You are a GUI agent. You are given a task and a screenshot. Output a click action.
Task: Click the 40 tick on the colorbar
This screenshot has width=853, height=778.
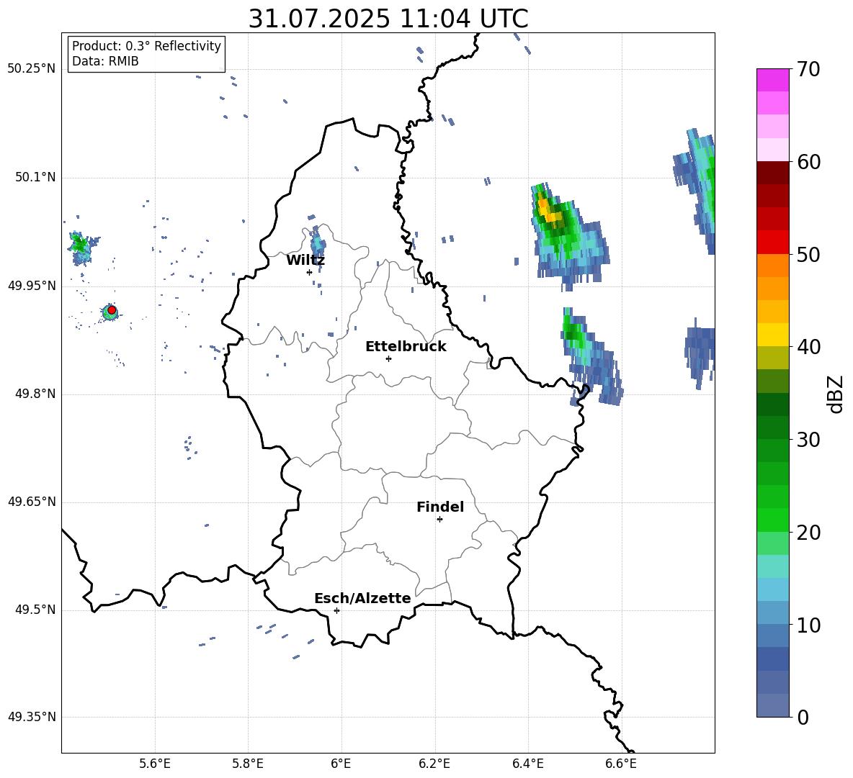click(808, 347)
